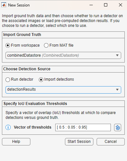Choose the Run detector radio option
127x161 pixels.
[8, 80]
